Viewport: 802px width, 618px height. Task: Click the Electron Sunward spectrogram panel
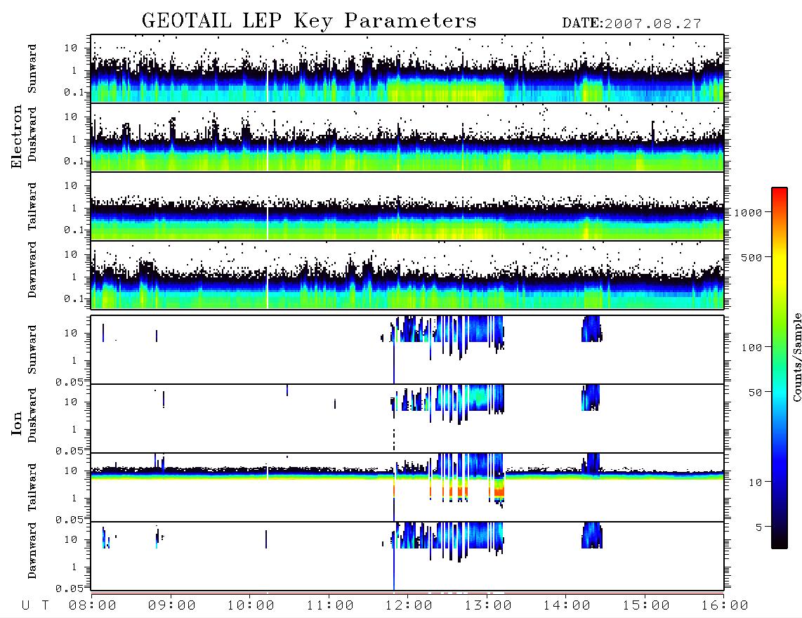[407, 69]
